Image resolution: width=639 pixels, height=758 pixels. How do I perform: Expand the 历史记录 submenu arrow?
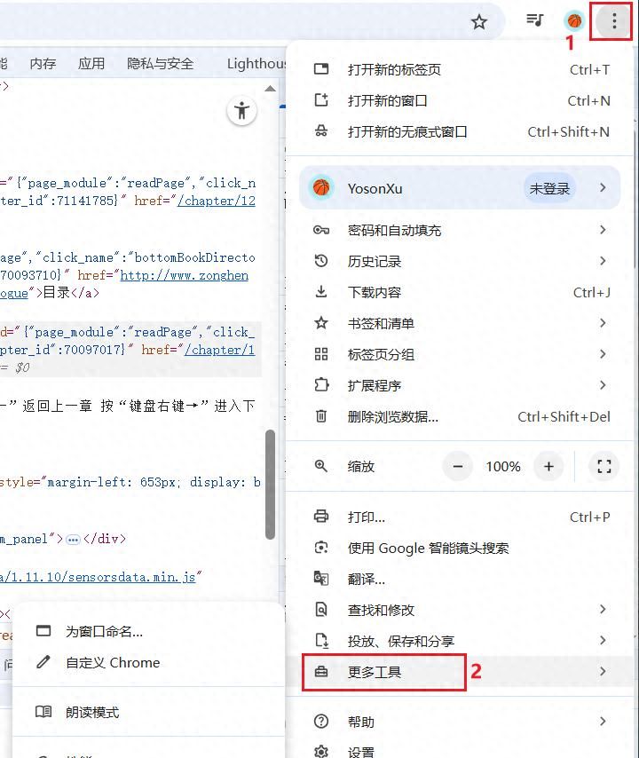click(x=603, y=261)
